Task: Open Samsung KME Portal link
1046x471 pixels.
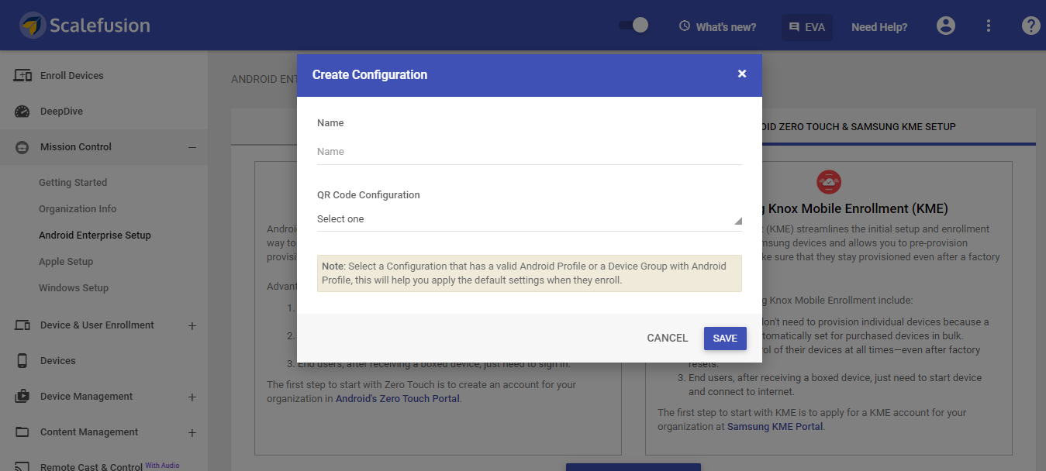Action: tap(775, 427)
